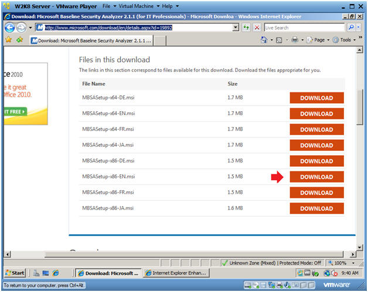Image resolution: width=368 pixels, height=292 pixels.
Task: Click the network tray icon with red X
Action: 335,273
